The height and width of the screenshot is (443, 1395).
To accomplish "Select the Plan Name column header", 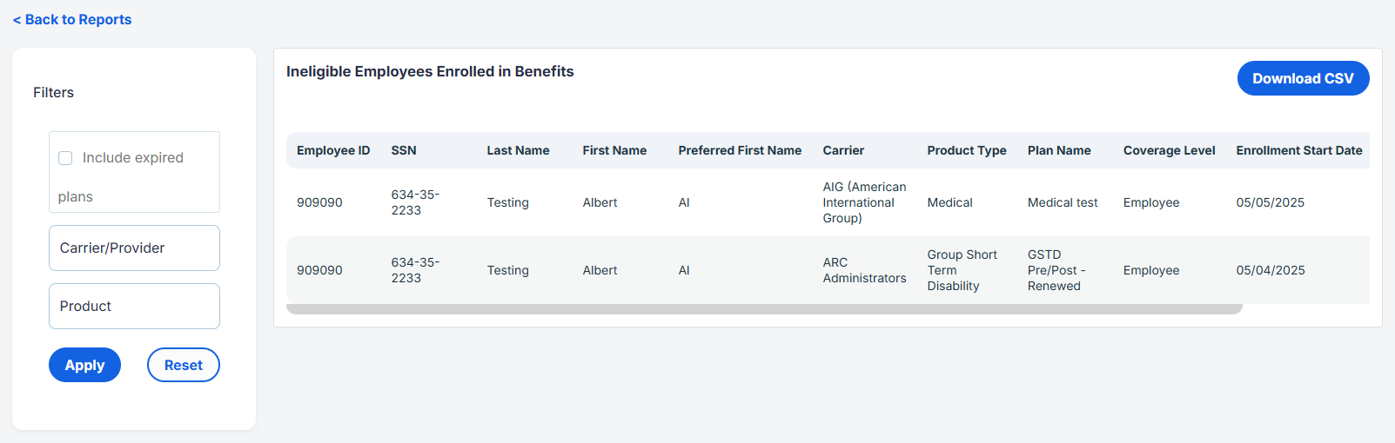I will pos(1059,150).
